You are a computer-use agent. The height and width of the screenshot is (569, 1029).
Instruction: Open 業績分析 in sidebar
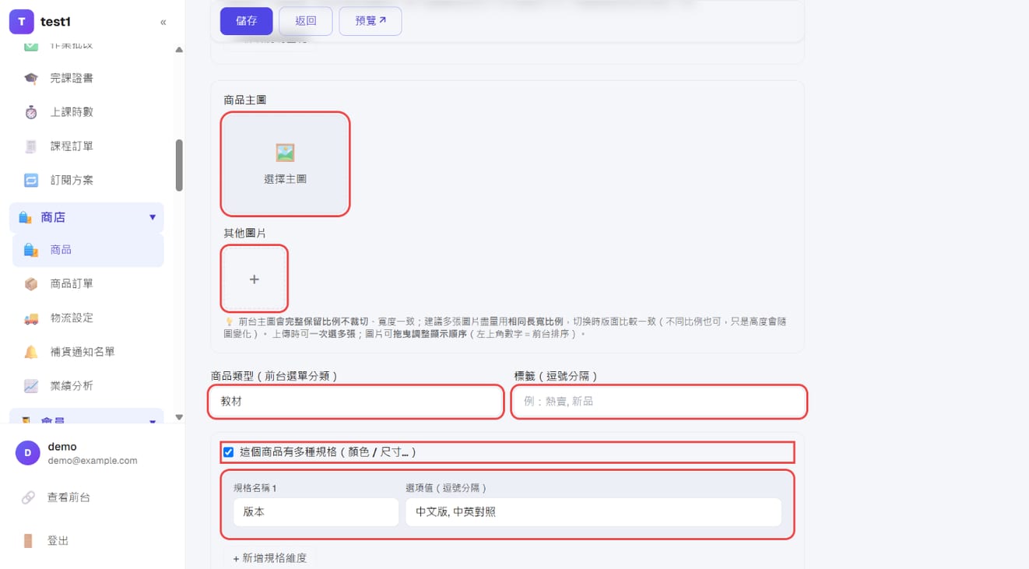(86, 386)
